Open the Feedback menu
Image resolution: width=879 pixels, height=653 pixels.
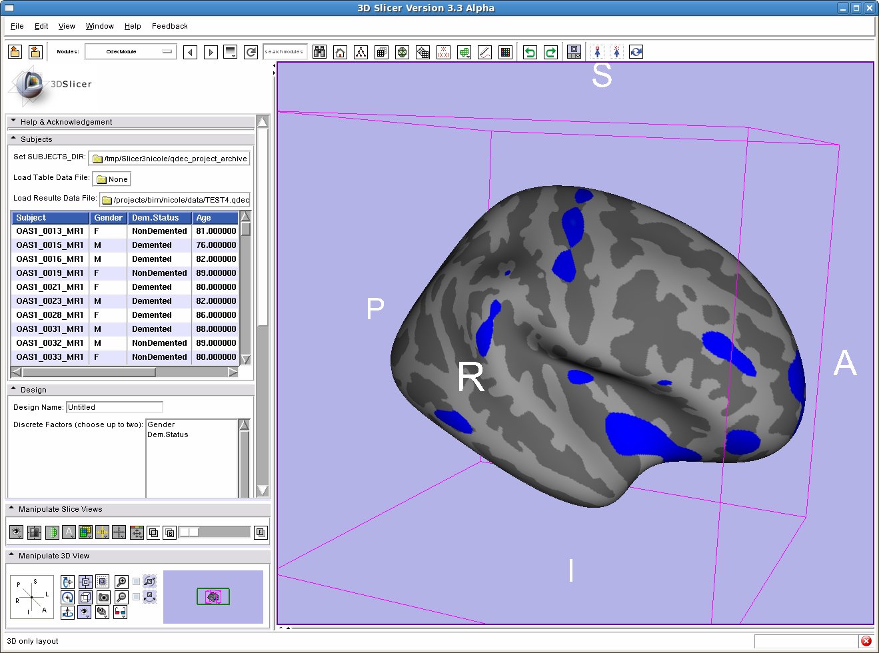169,26
